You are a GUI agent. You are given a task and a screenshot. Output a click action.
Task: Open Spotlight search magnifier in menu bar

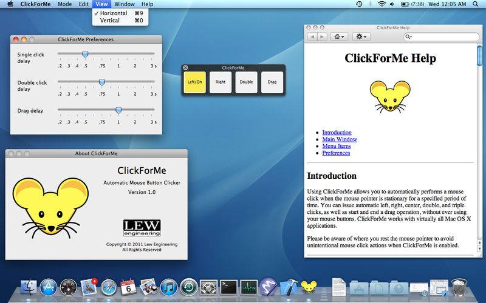point(476,4)
